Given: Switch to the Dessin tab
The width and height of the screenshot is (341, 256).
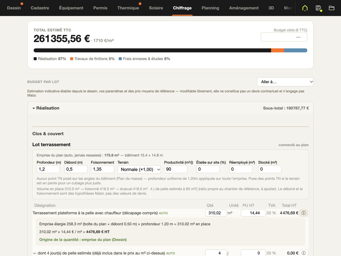Looking at the screenshot, I should 14,8.
